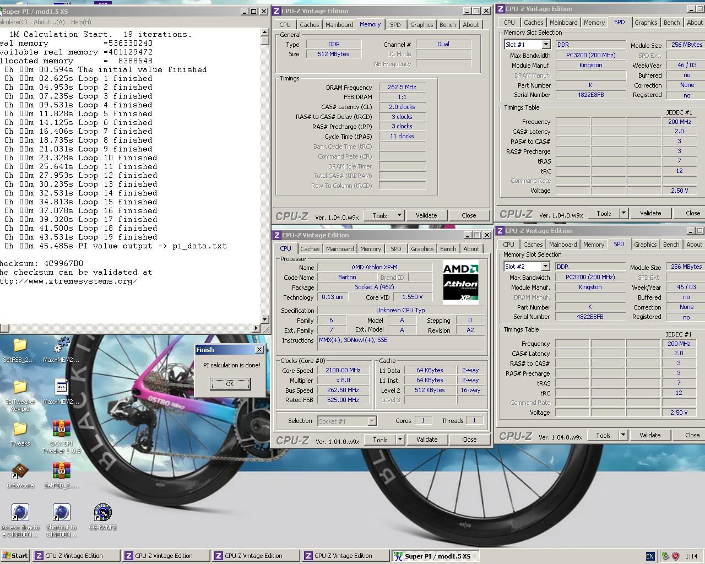Open the SetFSB folder icon on desktop
Screen dimensions: 705x564
pyautogui.click(x=20, y=345)
